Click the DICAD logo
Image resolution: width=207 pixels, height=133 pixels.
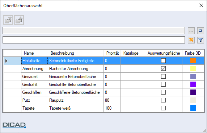point(14,125)
